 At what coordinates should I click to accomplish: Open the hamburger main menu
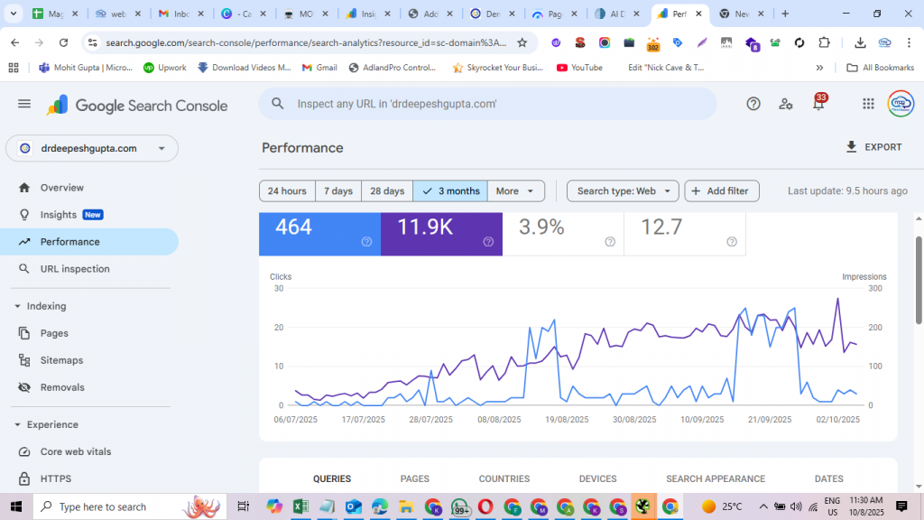point(24,104)
